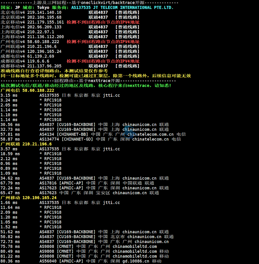Click the yellow 广州电信 58.60.188.222 heading

(27, 90)
